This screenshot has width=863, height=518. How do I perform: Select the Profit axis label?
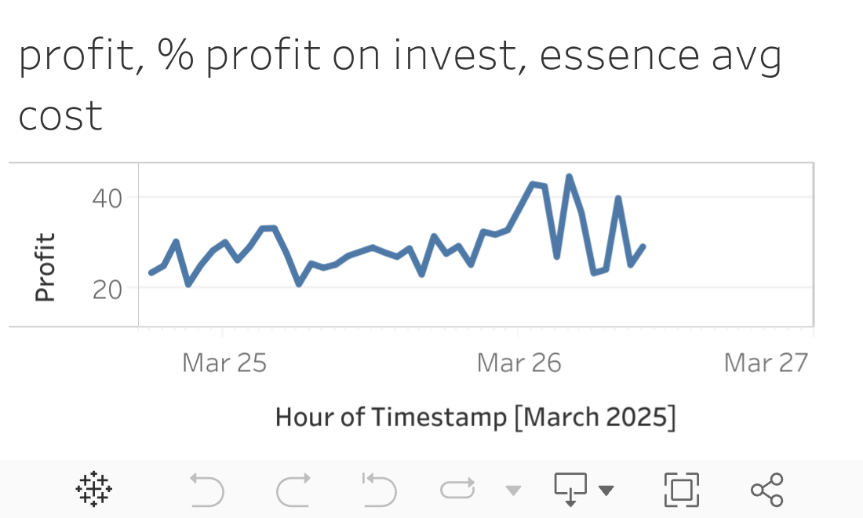pyautogui.click(x=46, y=268)
